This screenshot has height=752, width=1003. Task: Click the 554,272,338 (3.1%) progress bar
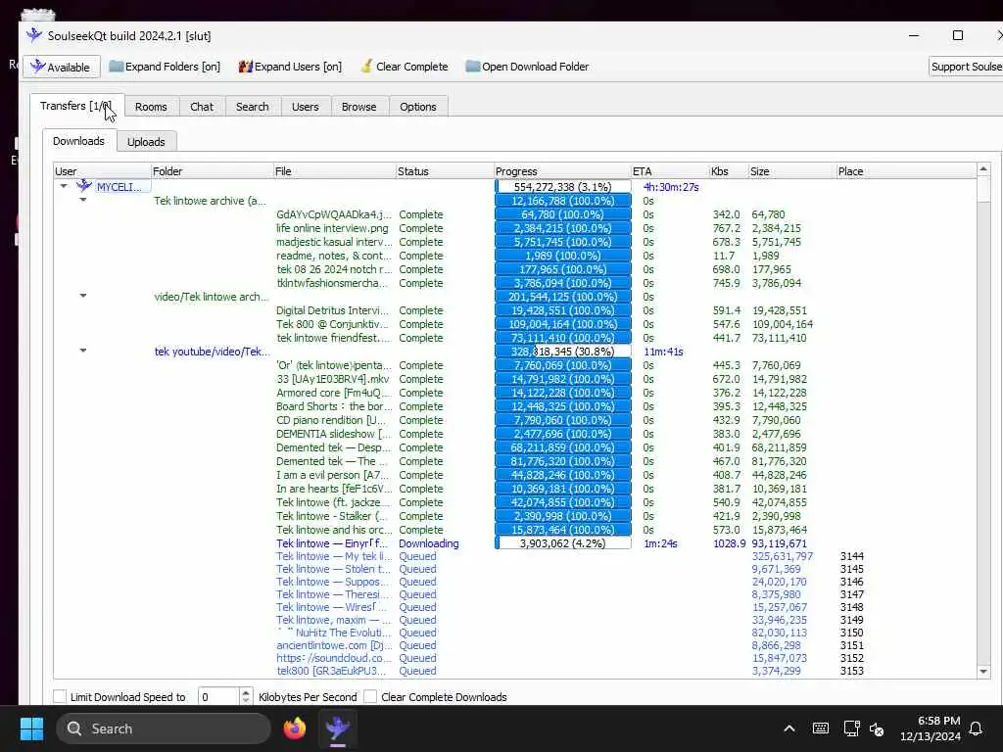563,187
